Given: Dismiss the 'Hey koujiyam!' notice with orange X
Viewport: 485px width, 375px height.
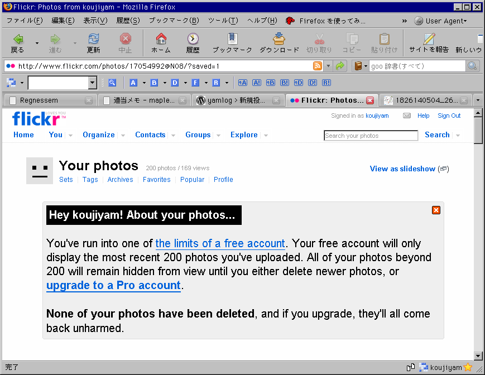Looking at the screenshot, I should [x=436, y=210].
